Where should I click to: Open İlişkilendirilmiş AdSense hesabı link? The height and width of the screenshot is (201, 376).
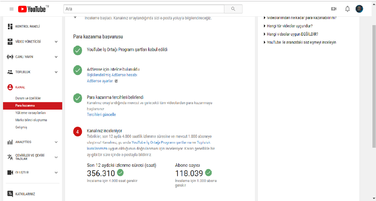[x=112, y=75]
